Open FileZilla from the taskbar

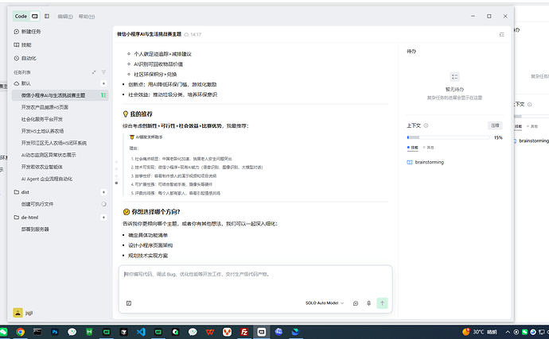click(244, 332)
